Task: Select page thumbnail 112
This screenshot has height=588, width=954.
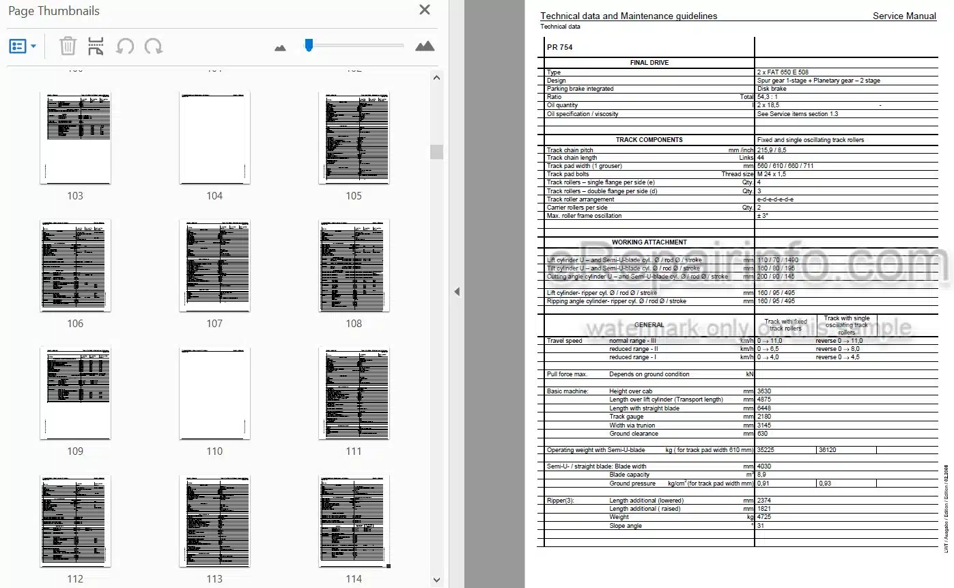Action: coord(75,521)
